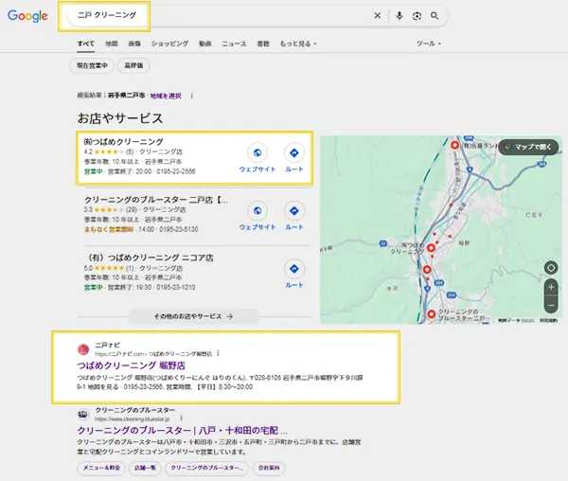
Task: Zoom in on the map
Action: (551, 287)
